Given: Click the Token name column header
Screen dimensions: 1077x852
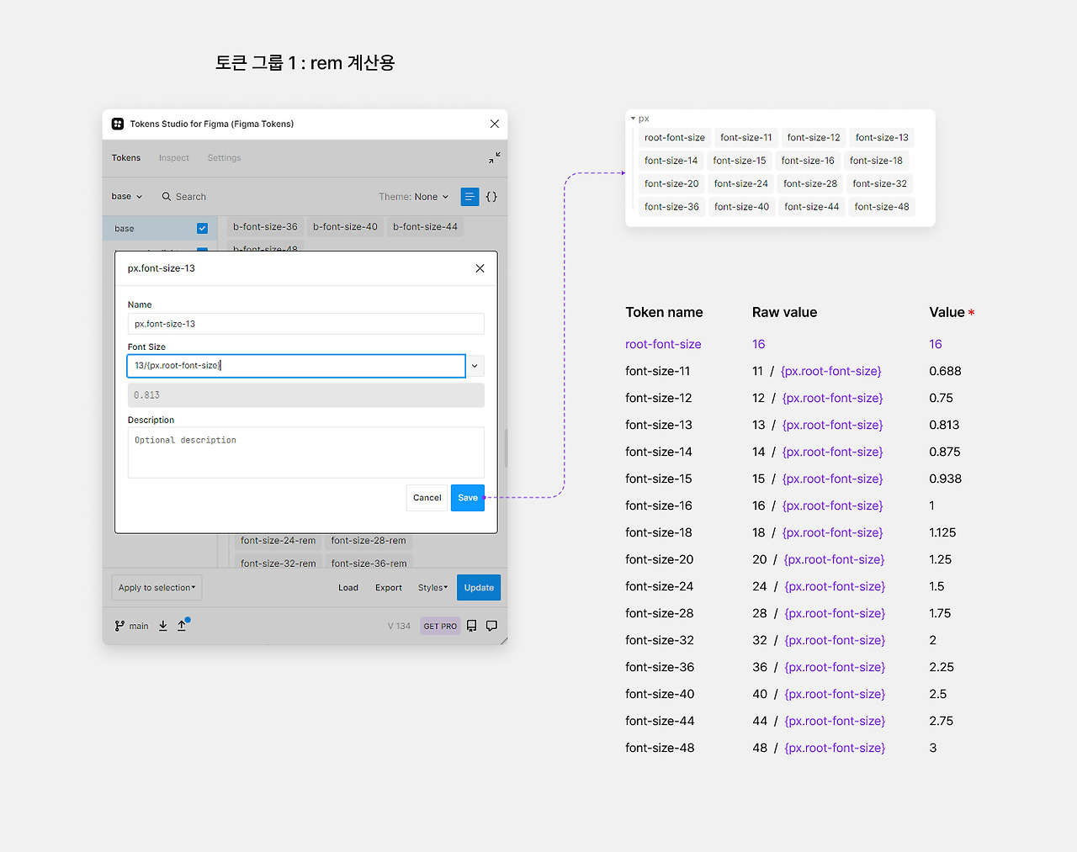Looking at the screenshot, I should 664,312.
